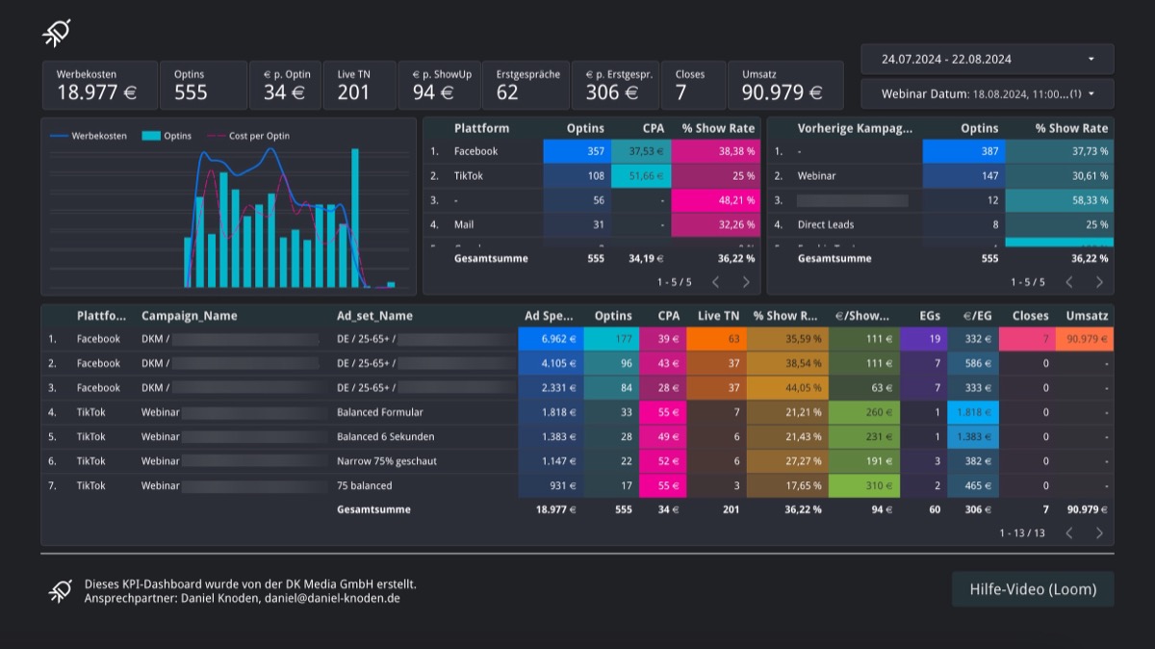
Task: Sort Plattform table by CPA header
Action: (653, 128)
